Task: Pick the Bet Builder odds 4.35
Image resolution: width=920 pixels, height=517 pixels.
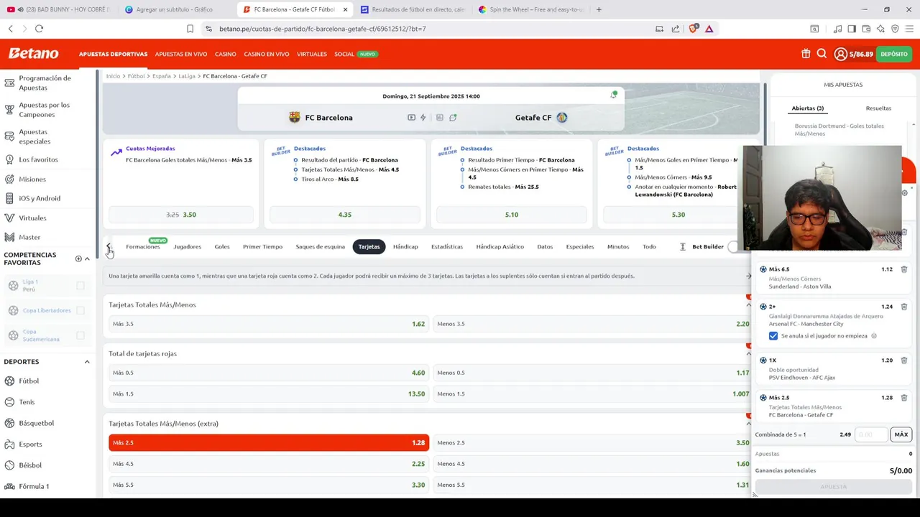Action: 345,215
